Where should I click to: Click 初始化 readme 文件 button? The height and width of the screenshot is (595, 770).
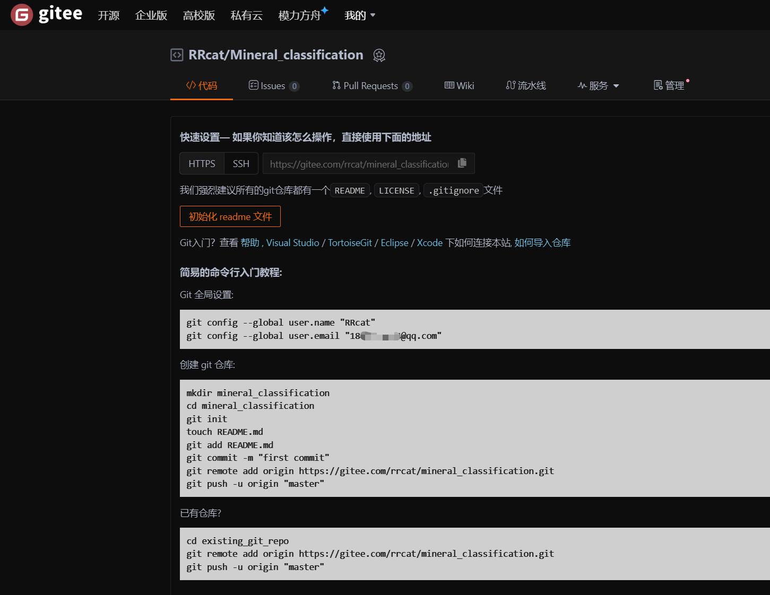point(230,216)
